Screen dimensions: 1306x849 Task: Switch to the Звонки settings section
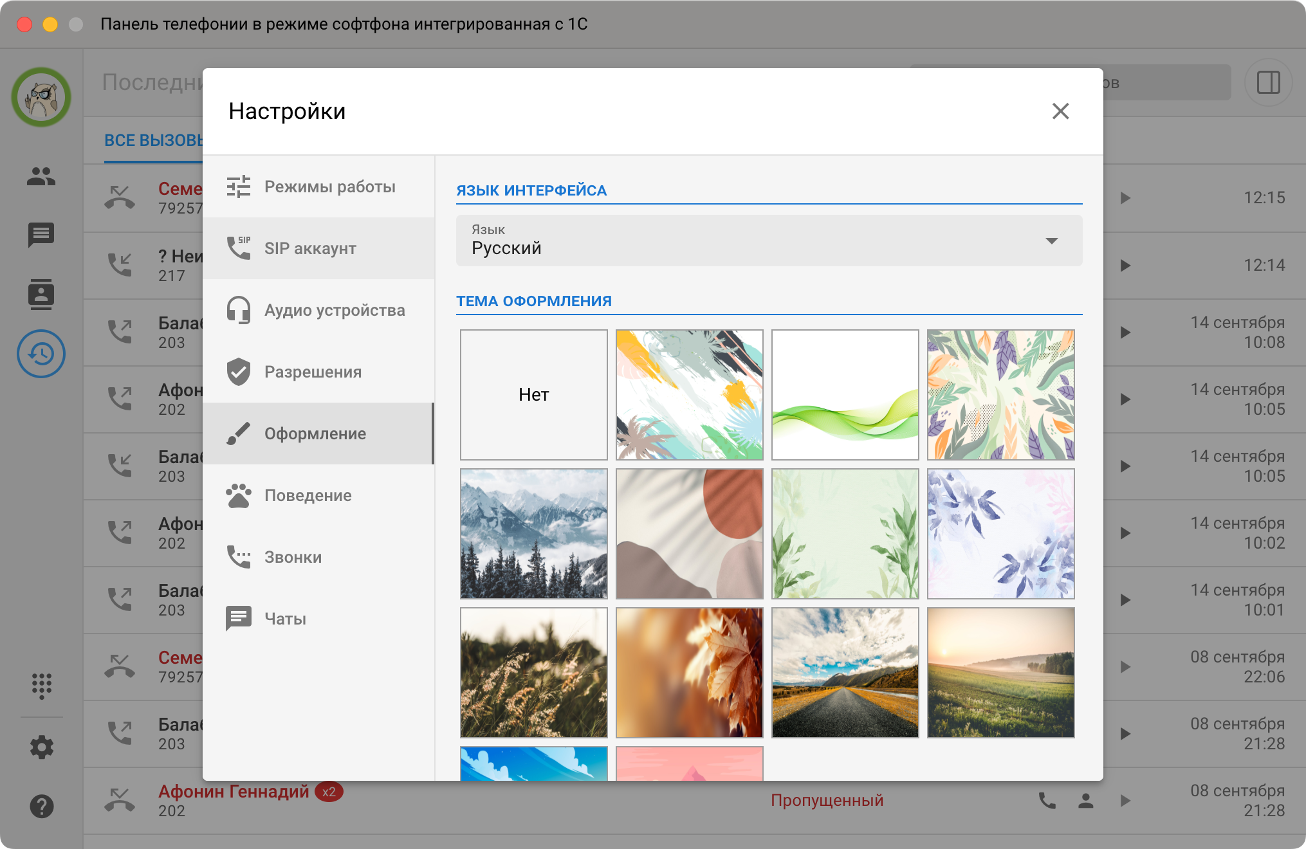318,557
